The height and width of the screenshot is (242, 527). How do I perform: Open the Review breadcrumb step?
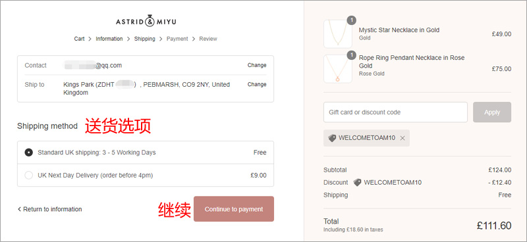click(x=208, y=39)
